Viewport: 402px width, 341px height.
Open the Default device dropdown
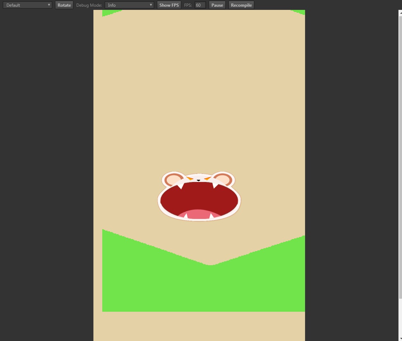tap(28, 5)
